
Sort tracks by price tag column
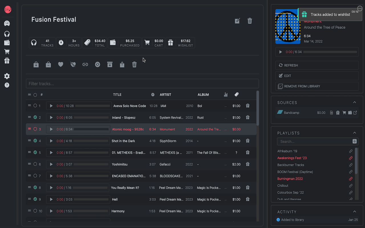tap(236, 95)
